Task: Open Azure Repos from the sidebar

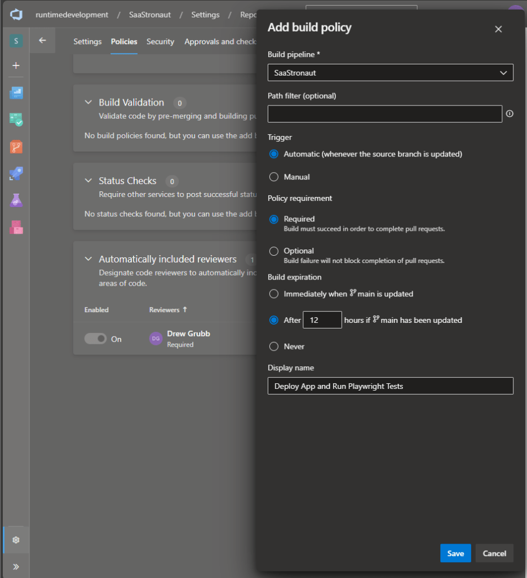Action: [x=16, y=147]
